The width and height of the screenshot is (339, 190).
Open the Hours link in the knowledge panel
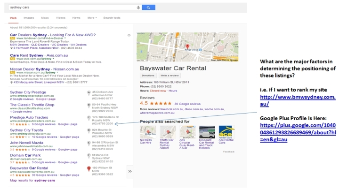[x=173, y=91]
